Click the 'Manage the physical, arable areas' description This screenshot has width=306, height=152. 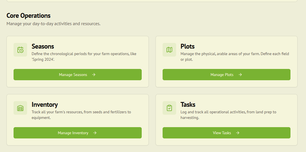(x=235, y=57)
